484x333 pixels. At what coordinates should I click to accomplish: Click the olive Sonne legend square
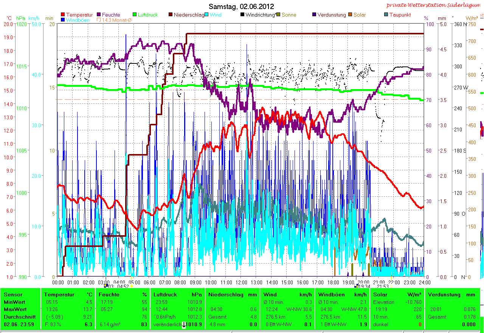click(278, 15)
